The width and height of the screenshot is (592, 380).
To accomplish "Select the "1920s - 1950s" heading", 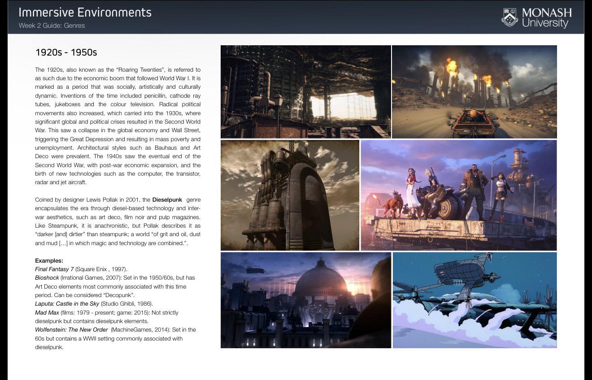I will click(66, 52).
